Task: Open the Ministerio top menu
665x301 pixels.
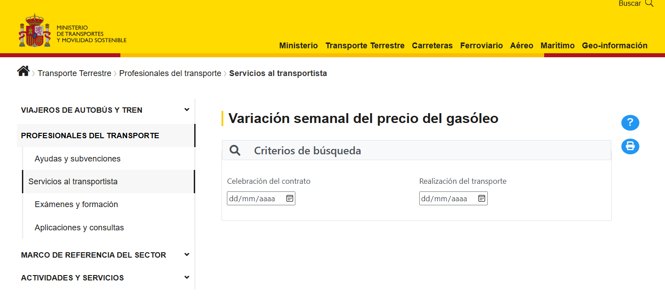Action: pos(298,46)
